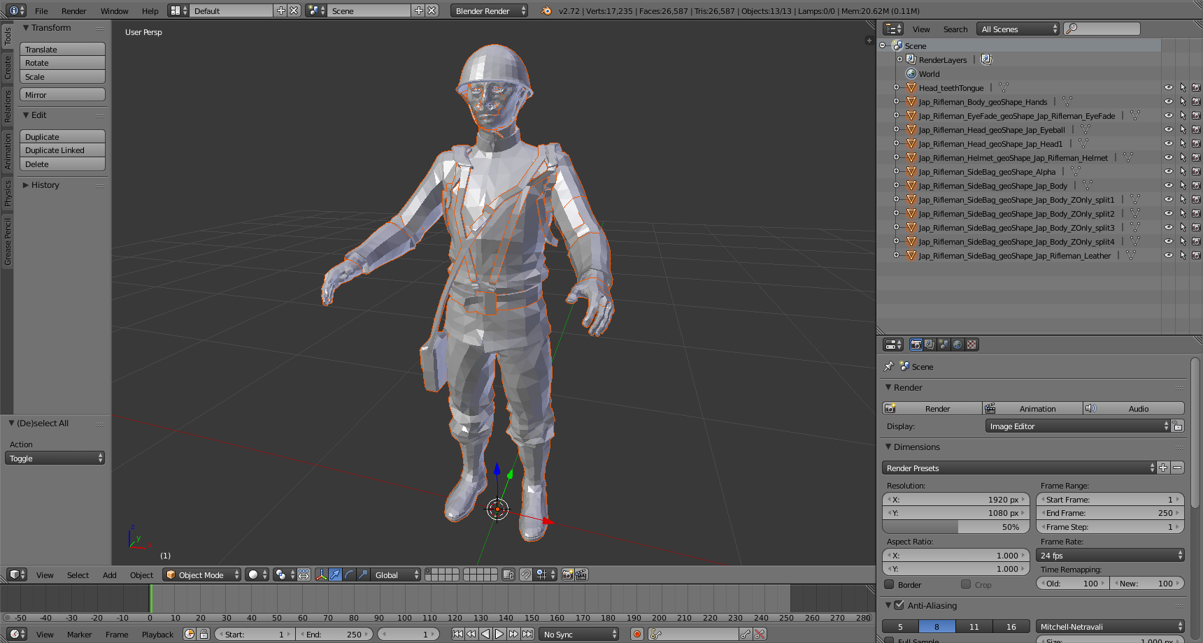
Task: Open the outliner editor type selector icon
Action: [893, 29]
